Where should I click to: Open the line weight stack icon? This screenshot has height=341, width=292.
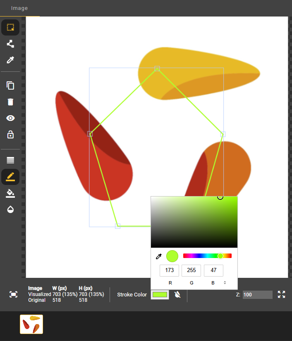coord(10,160)
